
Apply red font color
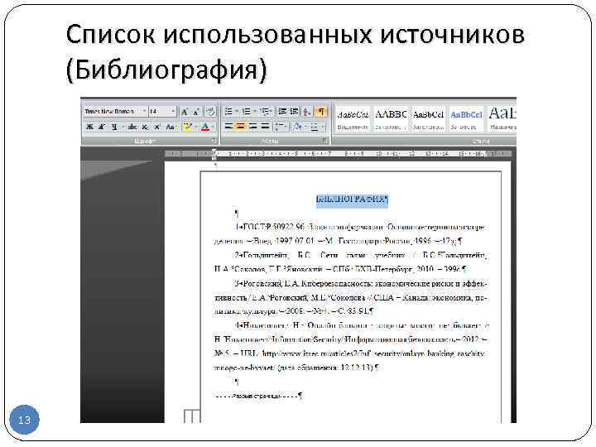click(x=205, y=127)
